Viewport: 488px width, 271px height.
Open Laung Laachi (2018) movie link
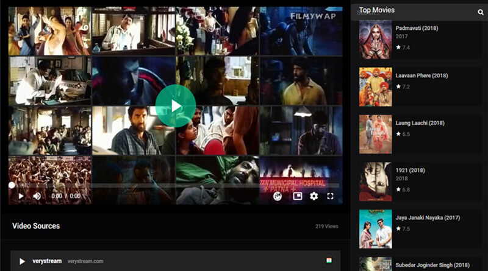(420, 123)
